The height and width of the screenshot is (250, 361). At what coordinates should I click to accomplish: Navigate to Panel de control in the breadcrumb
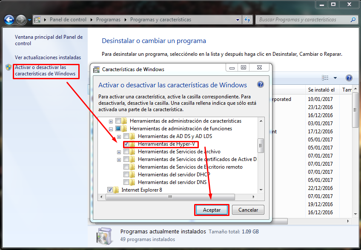68,20
